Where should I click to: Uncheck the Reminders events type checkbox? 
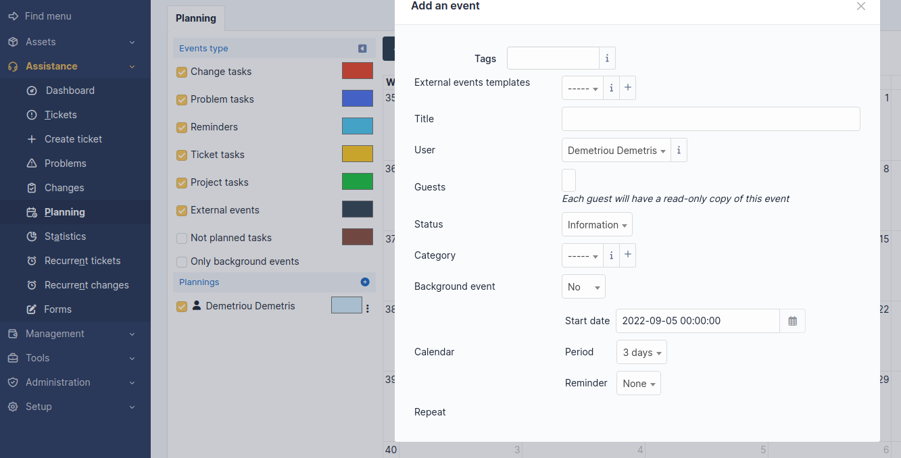(x=181, y=126)
